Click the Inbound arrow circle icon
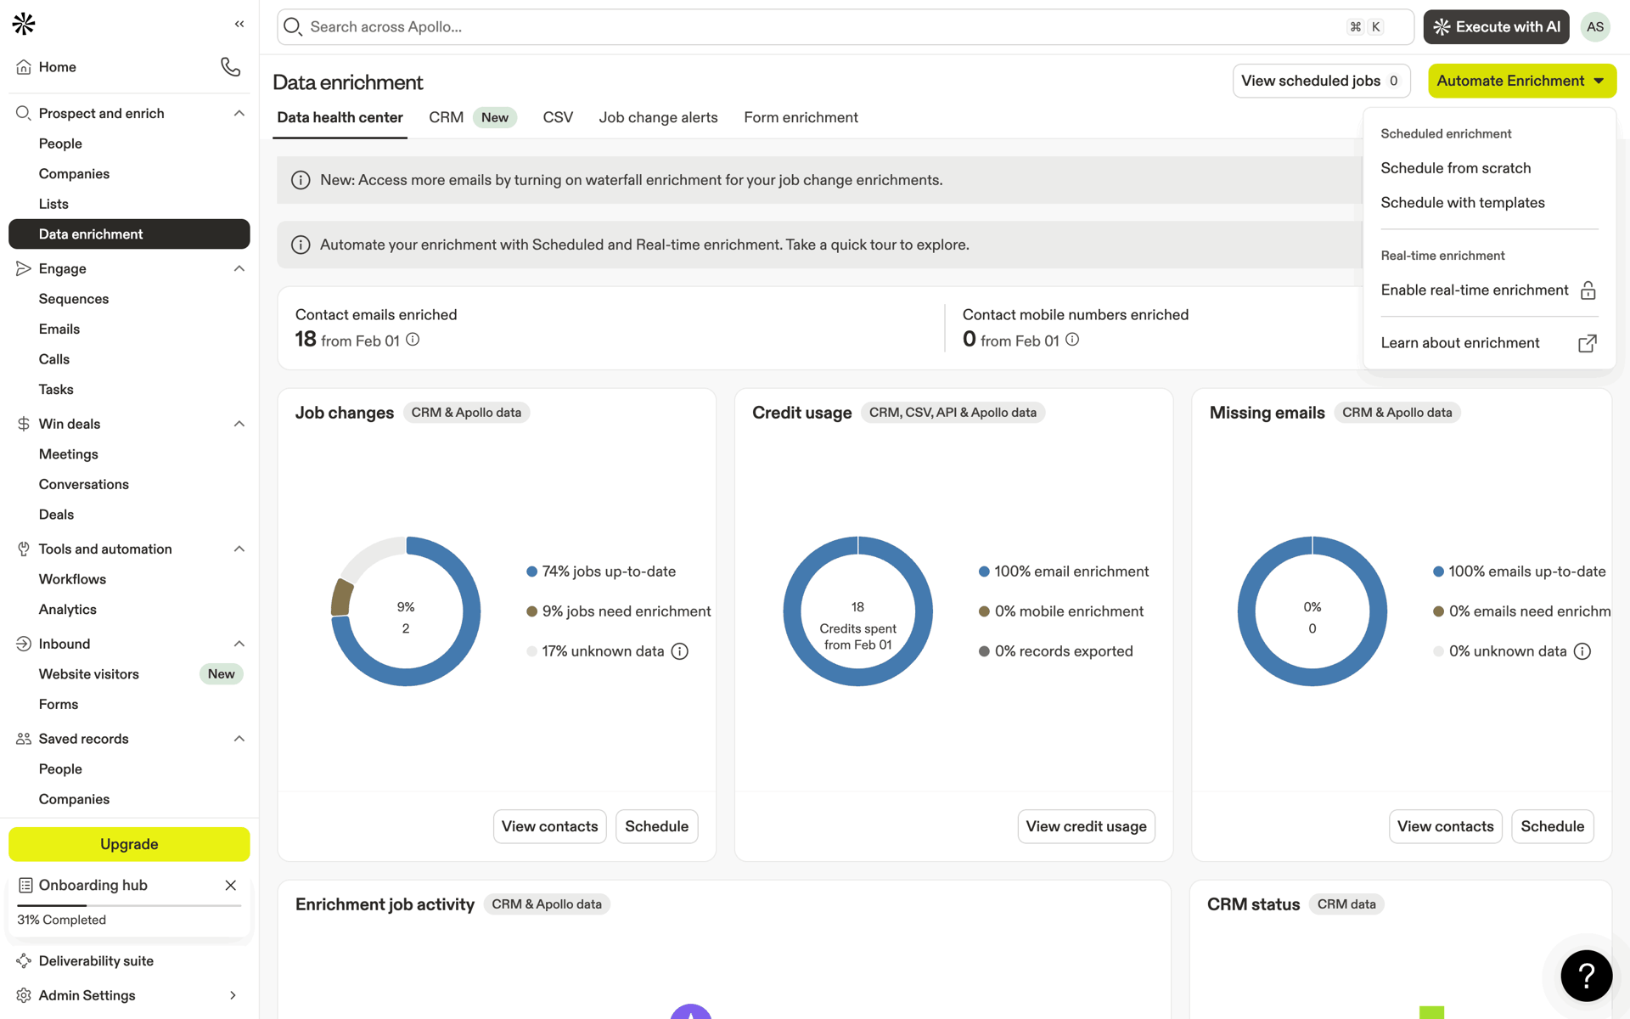The height and width of the screenshot is (1019, 1630). click(x=24, y=644)
